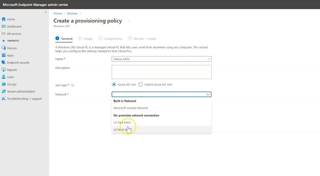Click the 'Microsoft Endpoint Manager admin center' header
320x176 pixels.
36,5
